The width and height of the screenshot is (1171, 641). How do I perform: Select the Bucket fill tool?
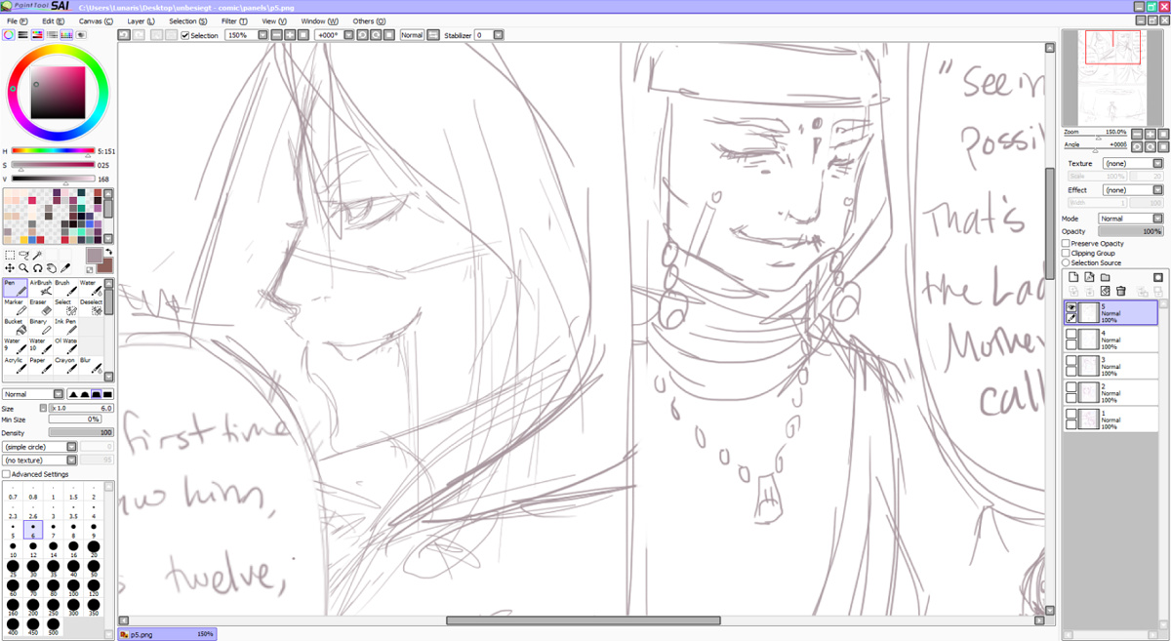[x=14, y=328]
